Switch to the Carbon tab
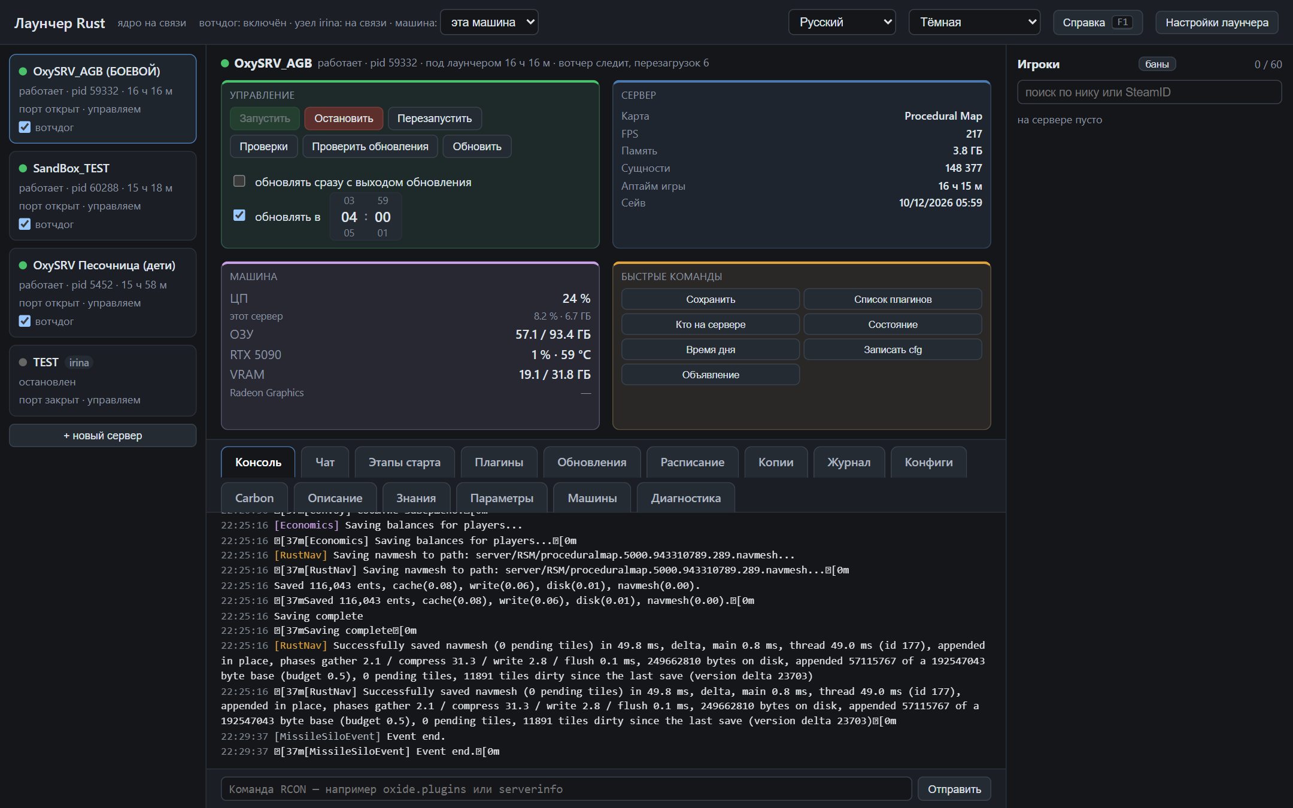This screenshot has height=808, width=1293. [254, 498]
